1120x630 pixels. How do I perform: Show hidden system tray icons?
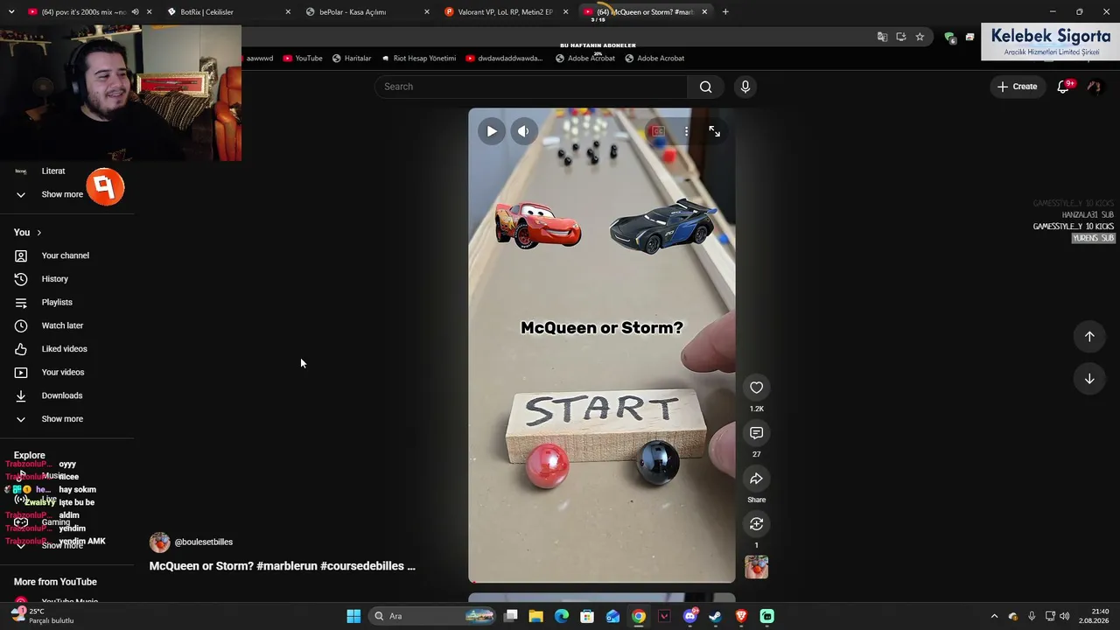994,616
